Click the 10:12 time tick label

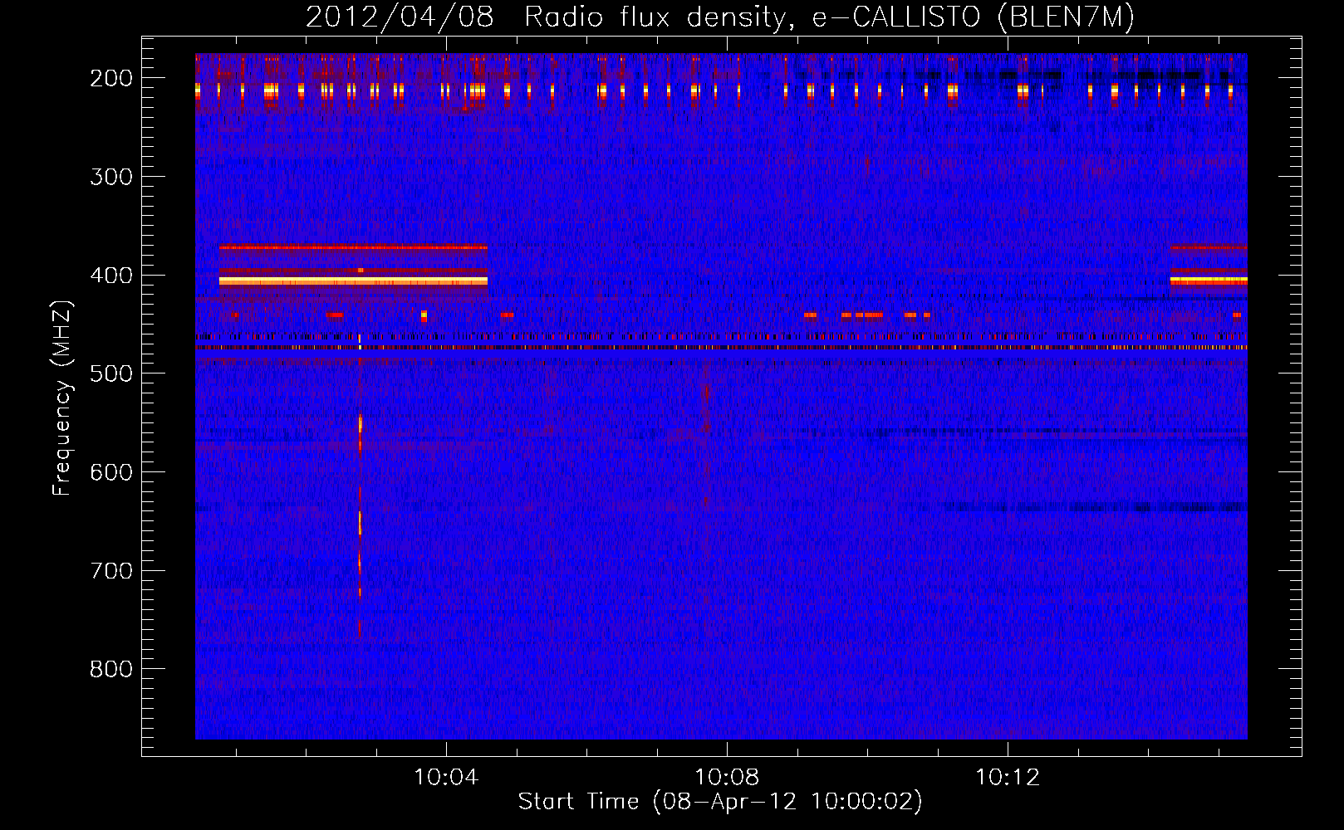coord(1007,778)
